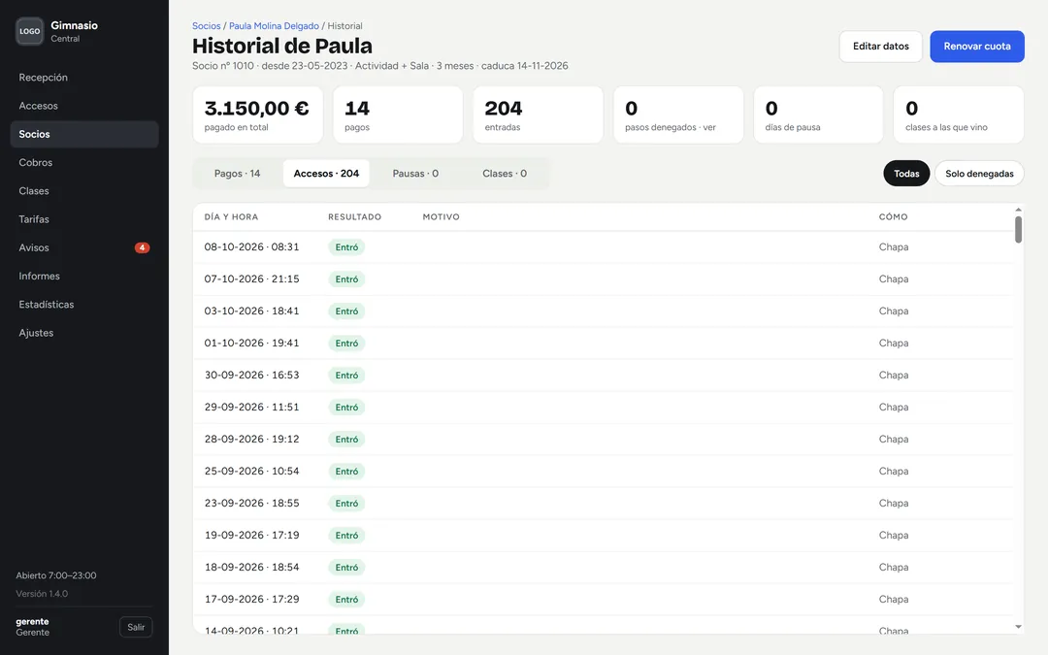
Task: Click the 204 entradas stat card
Action: (538, 115)
